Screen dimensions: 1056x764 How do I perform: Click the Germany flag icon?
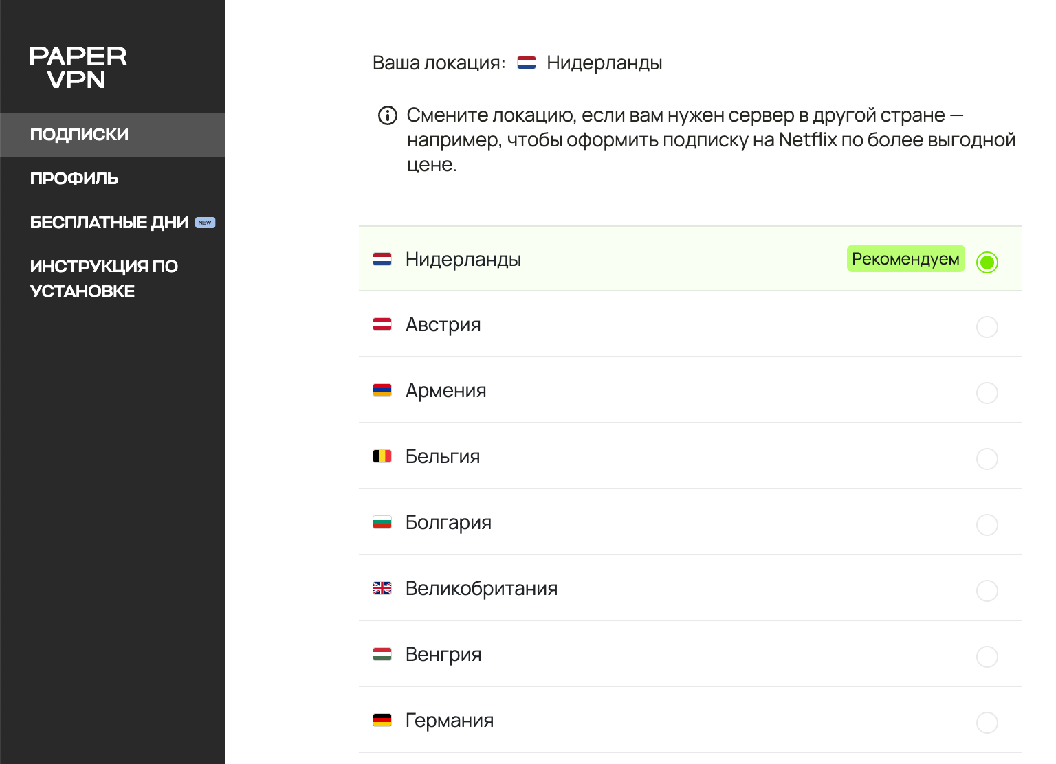click(x=382, y=720)
